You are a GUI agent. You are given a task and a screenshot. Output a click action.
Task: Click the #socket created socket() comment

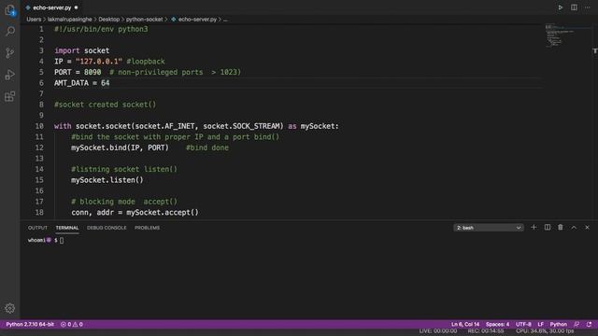pyautogui.click(x=105, y=105)
